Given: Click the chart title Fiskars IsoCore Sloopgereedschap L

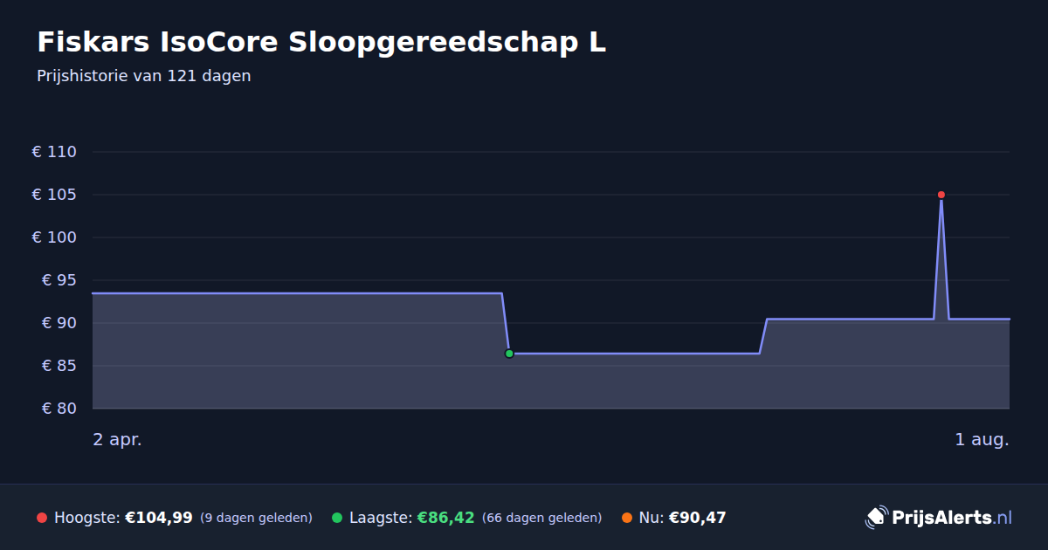Looking at the screenshot, I should [x=321, y=42].
